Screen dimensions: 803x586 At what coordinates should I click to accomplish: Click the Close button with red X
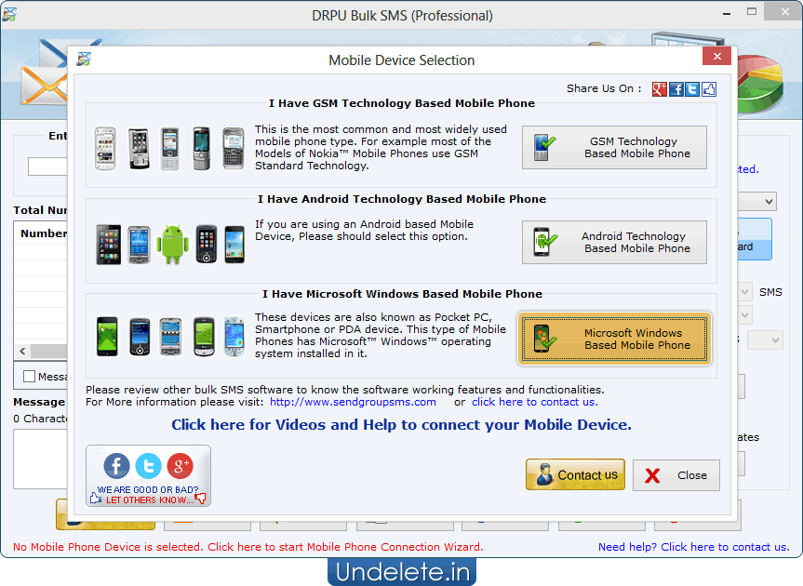point(676,475)
